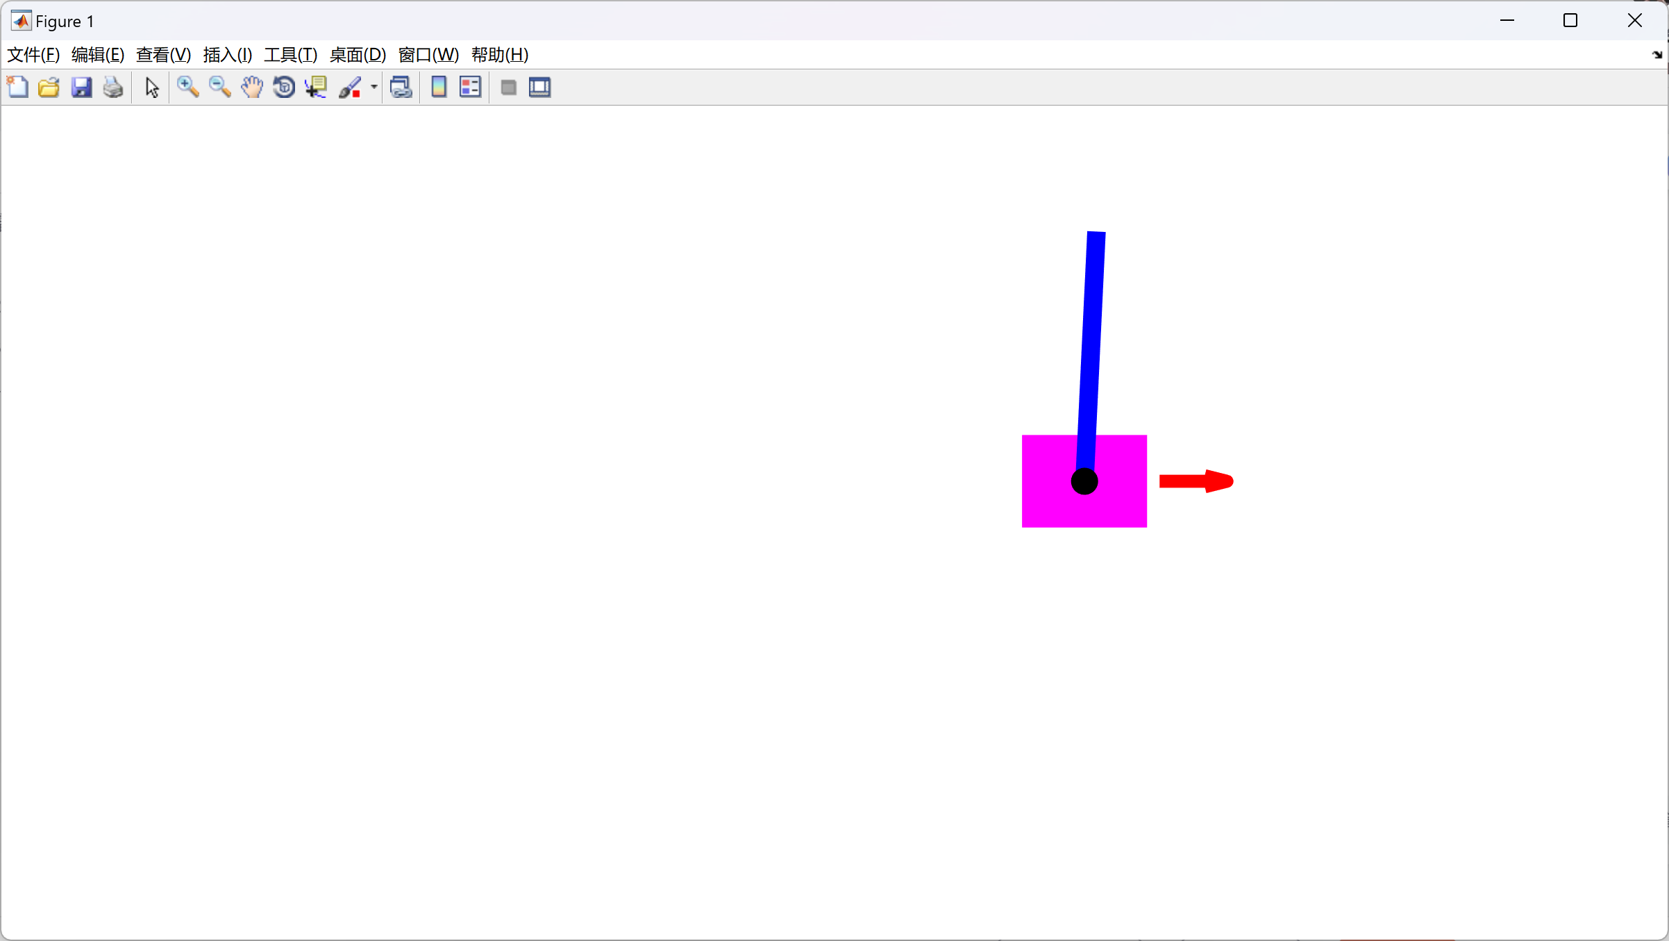This screenshot has height=941, width=1669.
Task: Print the figure with printer icon
Action: [x=113, y=88]
